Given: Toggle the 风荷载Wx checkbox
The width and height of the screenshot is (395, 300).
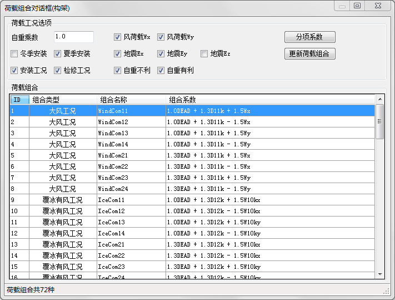Looking at the screenshot, I should (x=118, y=37).
